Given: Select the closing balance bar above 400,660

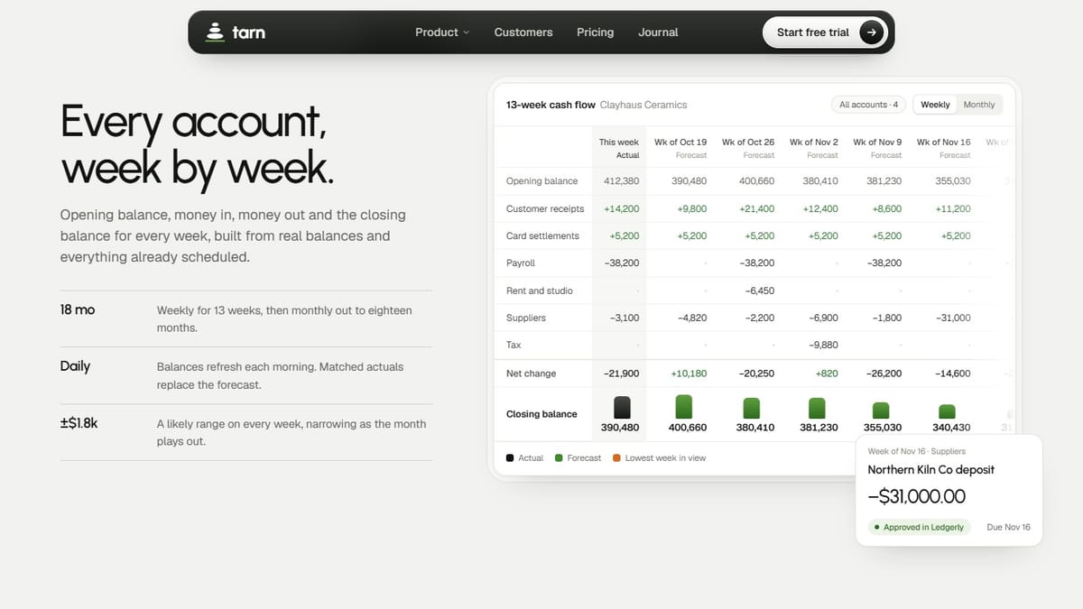Looking at the screenshot, I should click(684, 406).
